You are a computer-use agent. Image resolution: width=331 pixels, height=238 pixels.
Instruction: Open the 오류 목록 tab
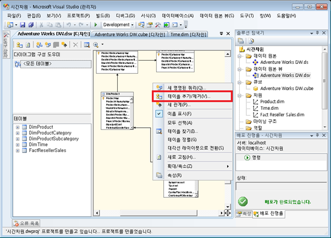pyautogui.click(x=26, y=224)
